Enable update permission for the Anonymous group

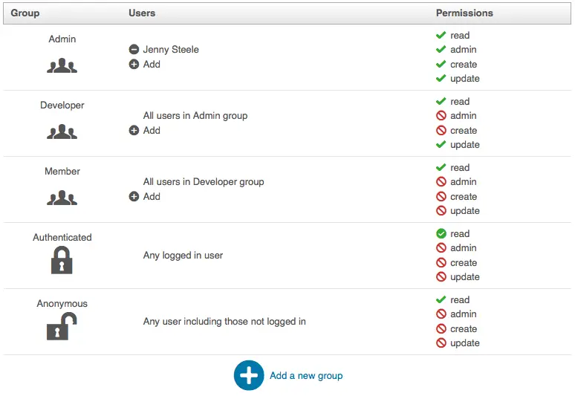coord(441,343)
